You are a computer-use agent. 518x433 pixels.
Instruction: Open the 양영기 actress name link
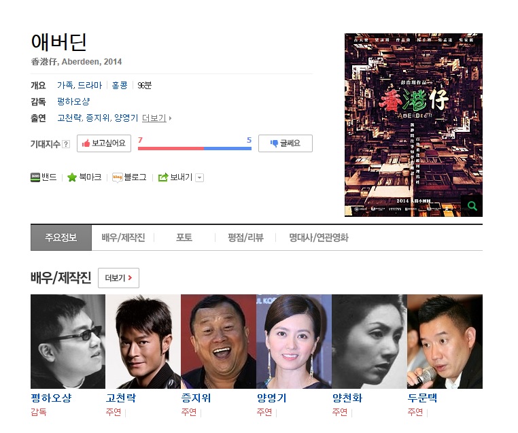pos(271,398)
